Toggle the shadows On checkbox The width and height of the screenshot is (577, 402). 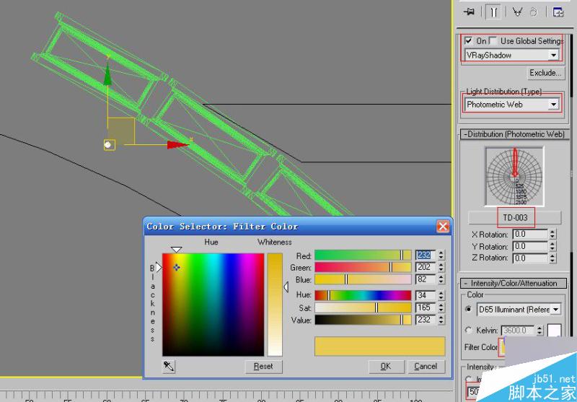coord(468,40)
